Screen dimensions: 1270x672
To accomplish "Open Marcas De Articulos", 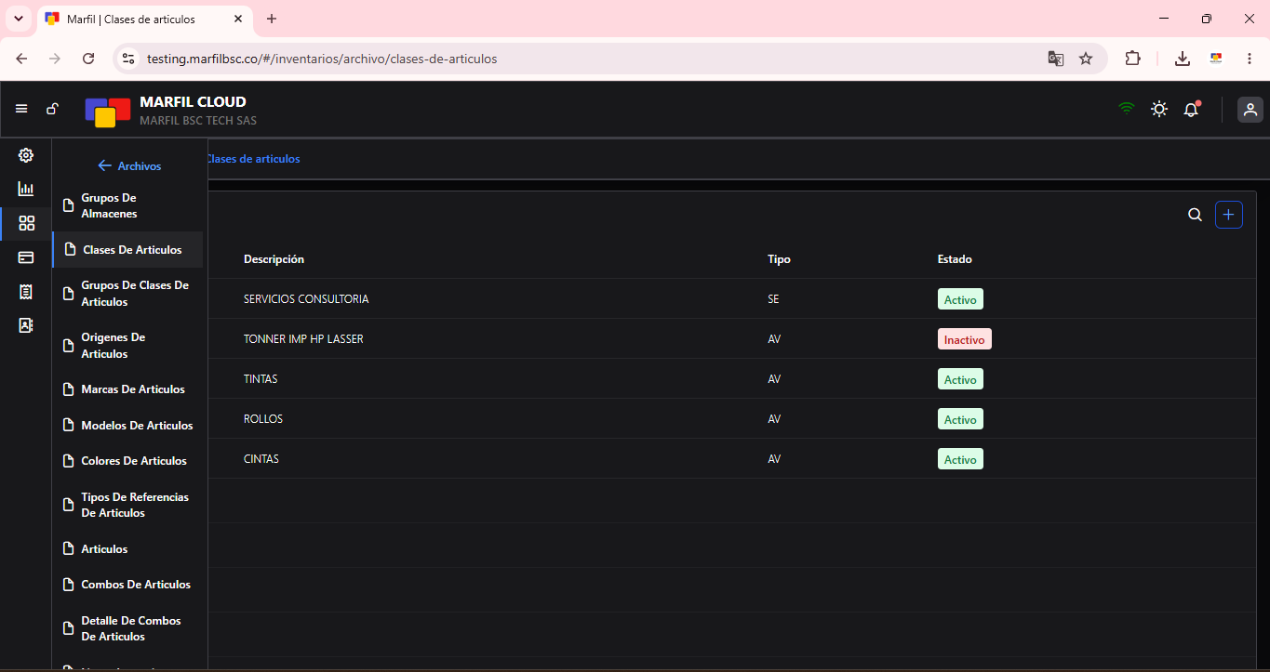I will (128, 389).
